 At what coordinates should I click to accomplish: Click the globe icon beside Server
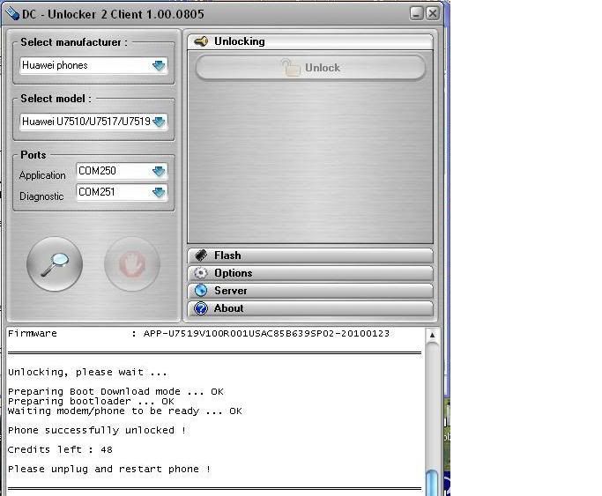(201, 291)
